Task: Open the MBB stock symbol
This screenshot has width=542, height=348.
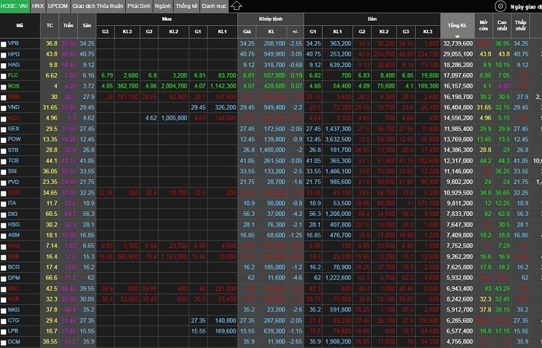Action: coord(14,97)
